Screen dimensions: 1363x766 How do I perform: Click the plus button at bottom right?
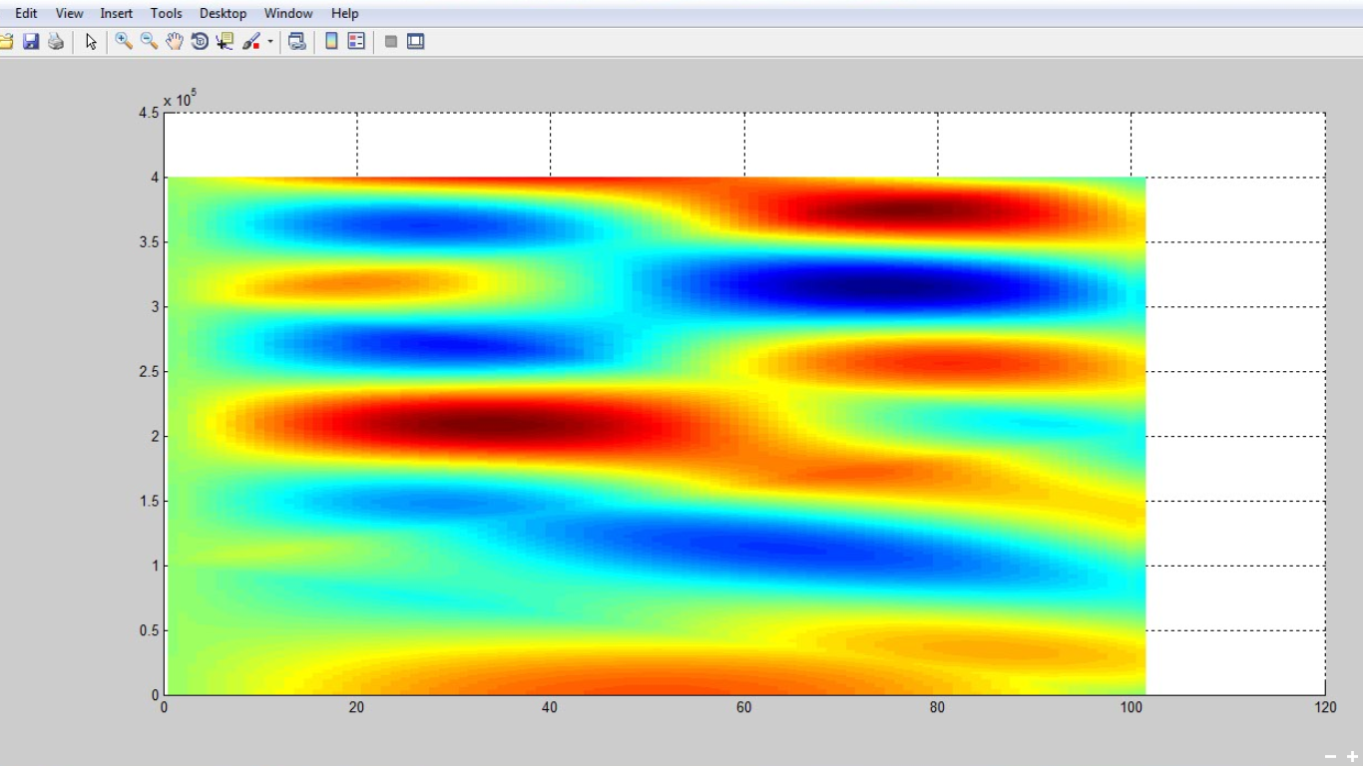click(1352, 757)
